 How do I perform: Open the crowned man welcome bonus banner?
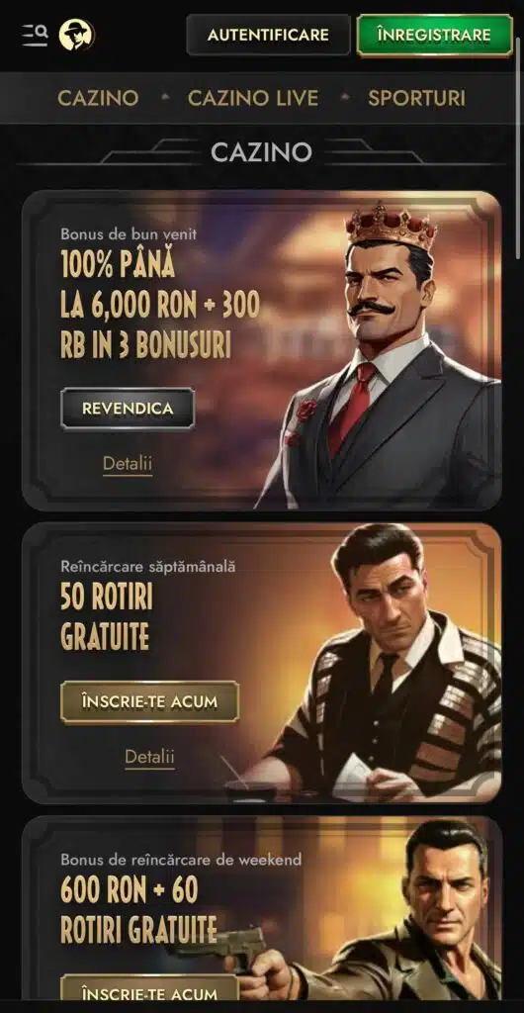[262, 351]
